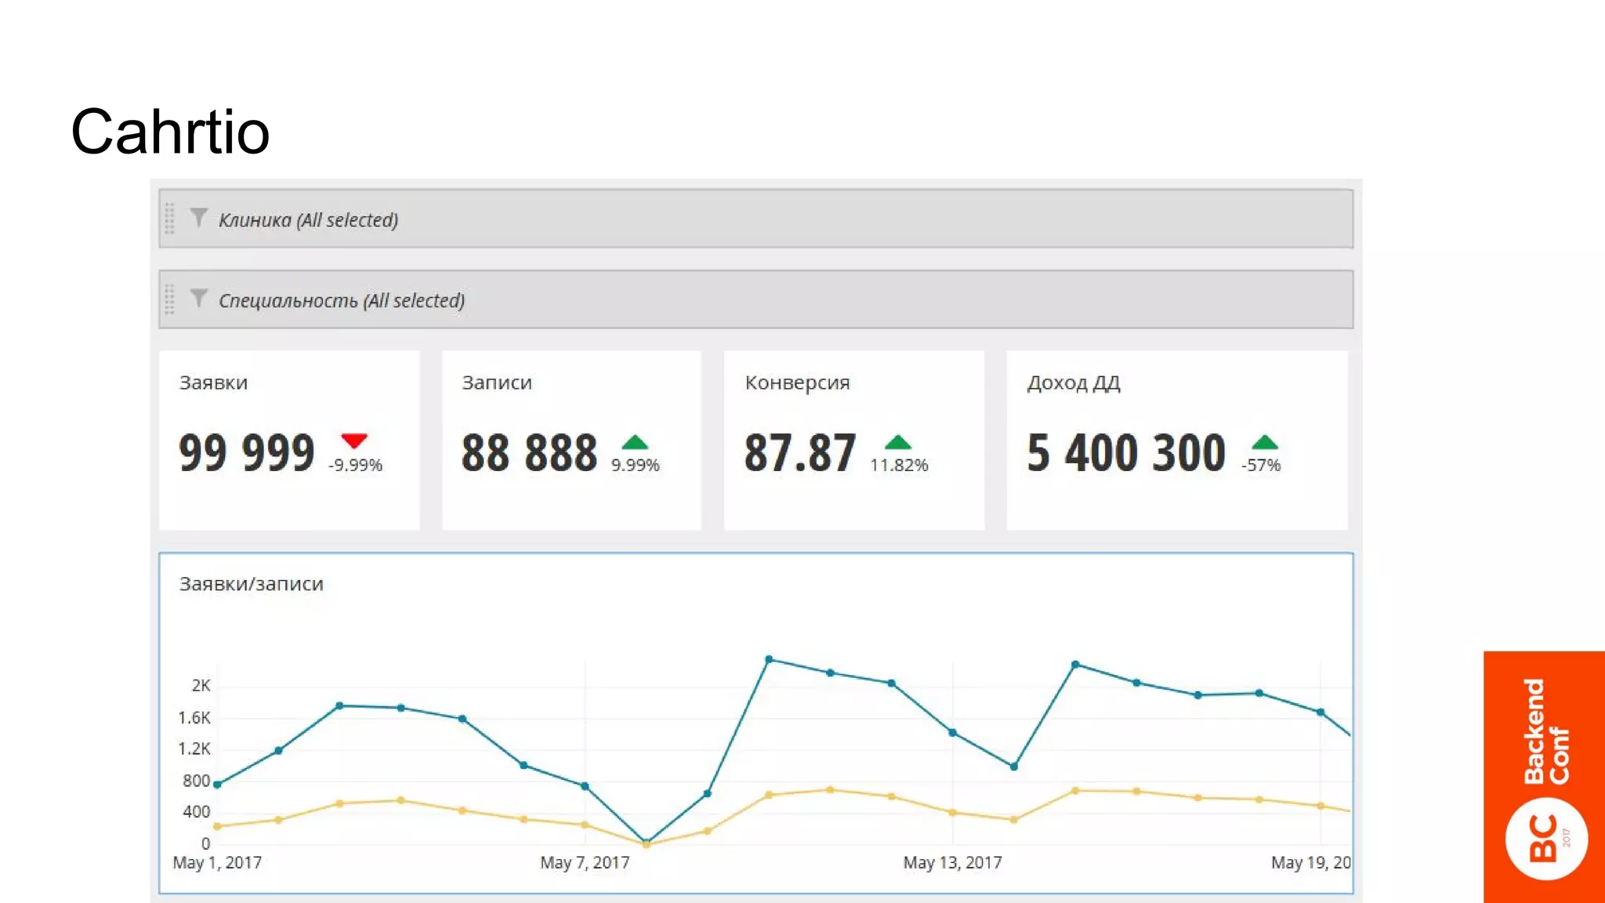
Task: Click the Клиника filter funnel icon
Action: coord(198,218)
